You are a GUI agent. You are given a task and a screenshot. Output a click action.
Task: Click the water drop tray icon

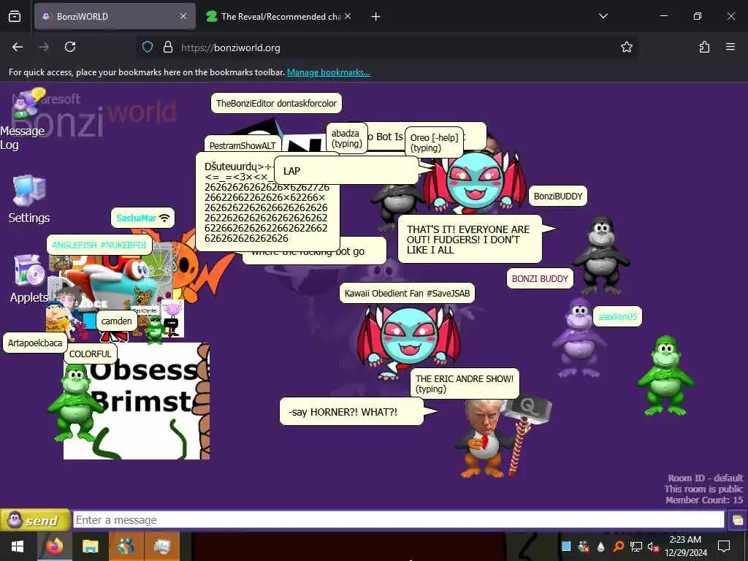click(600, 546)
